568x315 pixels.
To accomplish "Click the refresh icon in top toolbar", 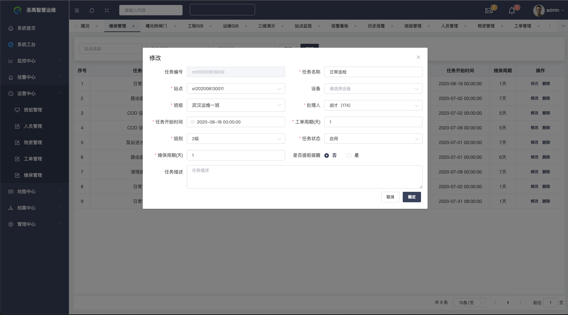I will pyautogui.click(x=92, y=10).
